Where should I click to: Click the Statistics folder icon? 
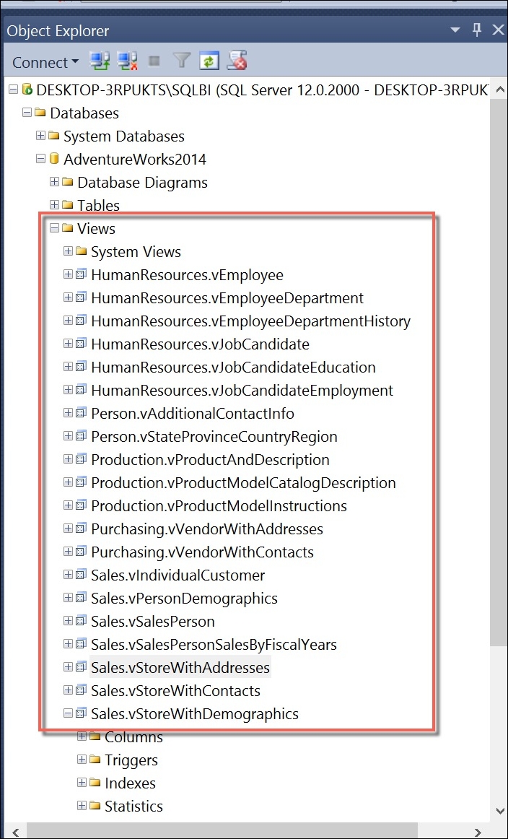point(95,805)
